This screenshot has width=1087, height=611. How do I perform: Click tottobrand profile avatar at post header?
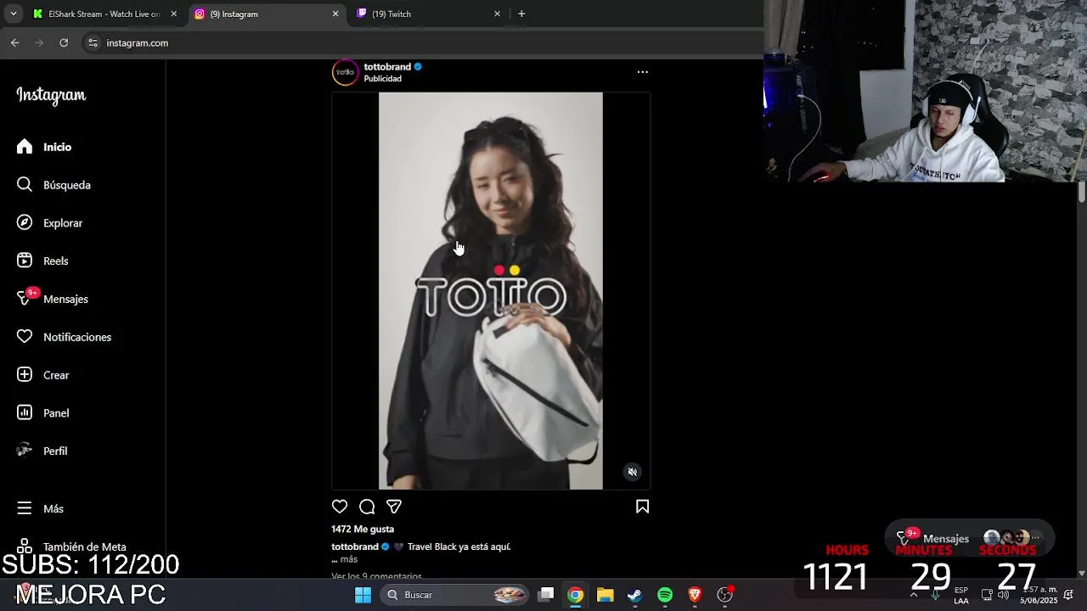coord(345,72)
